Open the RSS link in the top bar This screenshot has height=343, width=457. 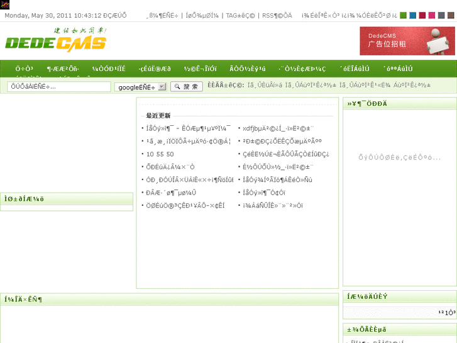[277, 16]
